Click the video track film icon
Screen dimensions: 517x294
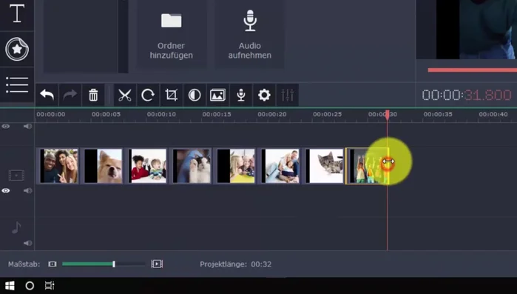point(16,176)
